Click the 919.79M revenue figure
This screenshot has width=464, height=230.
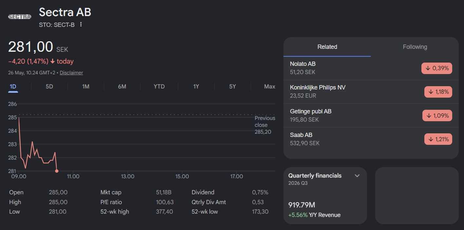(302, 205)
